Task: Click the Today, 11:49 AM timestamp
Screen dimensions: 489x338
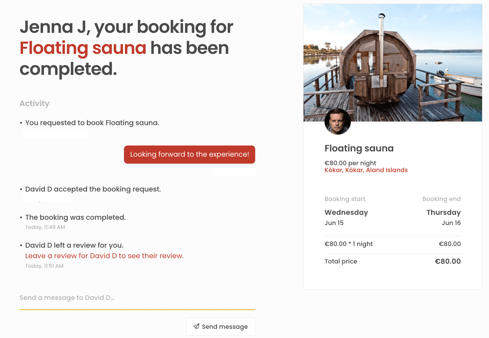Action: pyautogui.click(x=45, y=227)
